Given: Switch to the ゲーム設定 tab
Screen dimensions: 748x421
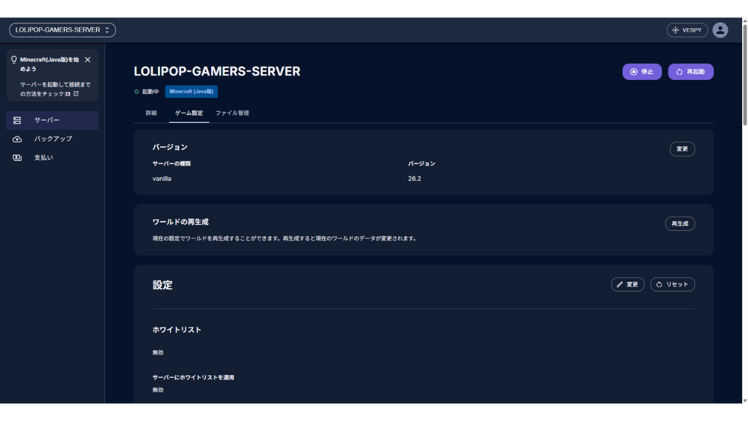Looking at the screenshot, I should pyautogui.click(x=189, y=113).
